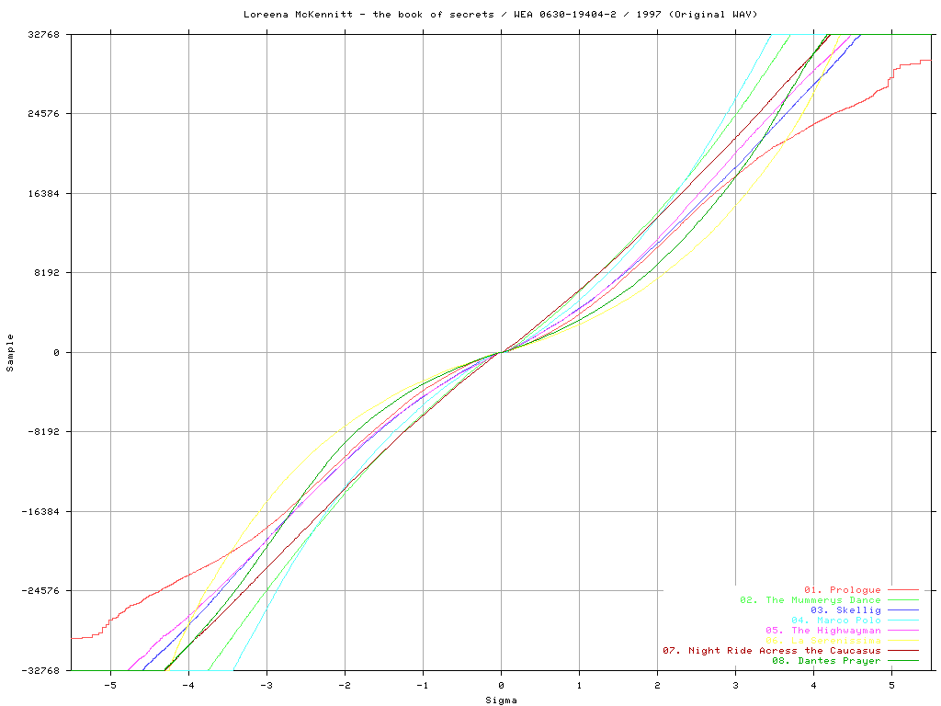Click the cyan line sample beside Marco Polo
This screenshot has width=941, height=706.
(903, 621)
